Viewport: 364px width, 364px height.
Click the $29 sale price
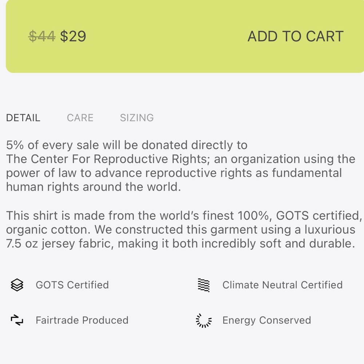point(73,36)
